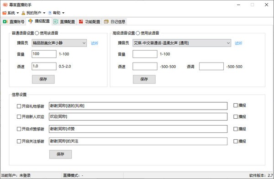Save the normal voice settings
This screenshot has height=179, width=274.
pos(43,79)
